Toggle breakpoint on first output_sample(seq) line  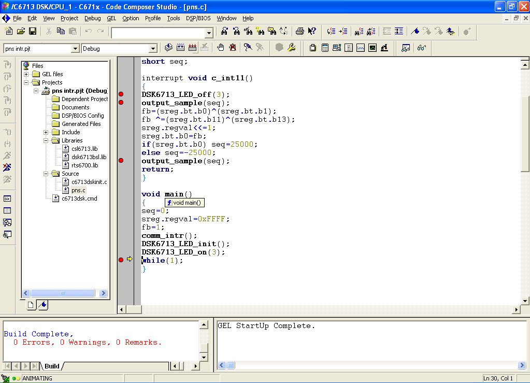[x=121, y=103]
